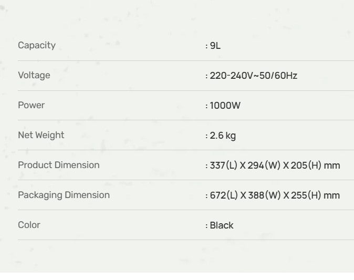Click the Power label
The image size is (354, 280).
(x=31, y=105)
